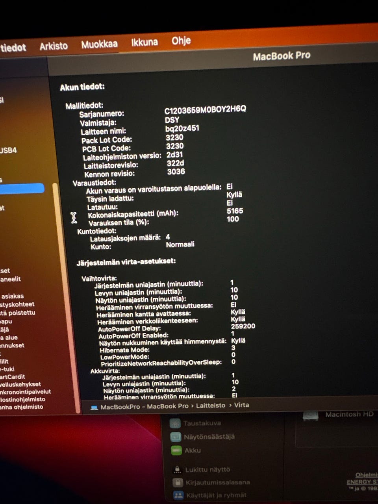
Task: Click the Taustakuva icon in System Settings
Action: point(175,423)
